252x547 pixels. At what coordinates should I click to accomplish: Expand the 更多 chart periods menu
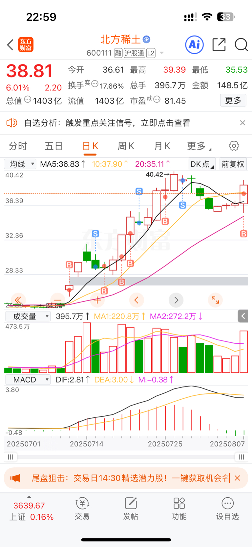[x=199, y=146]
